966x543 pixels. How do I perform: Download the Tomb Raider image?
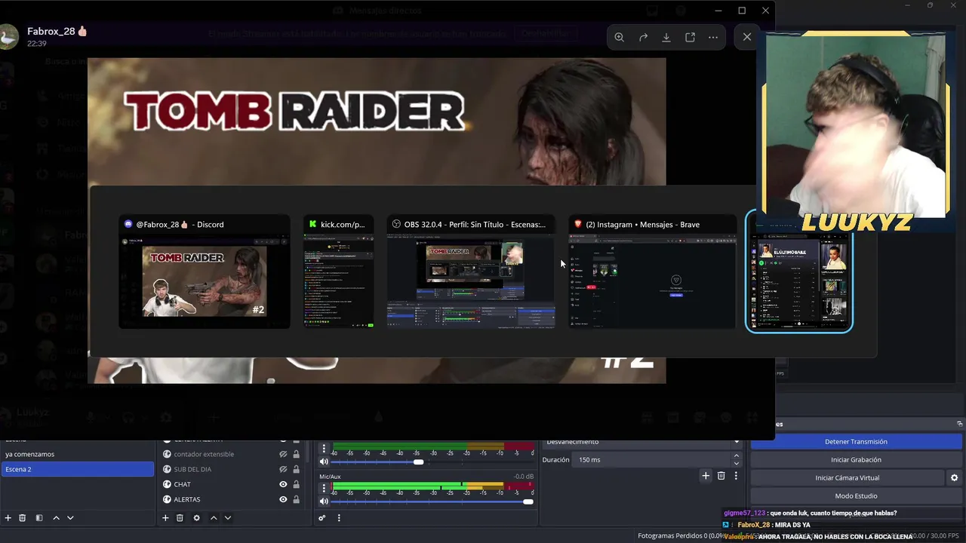click(666, 37)
